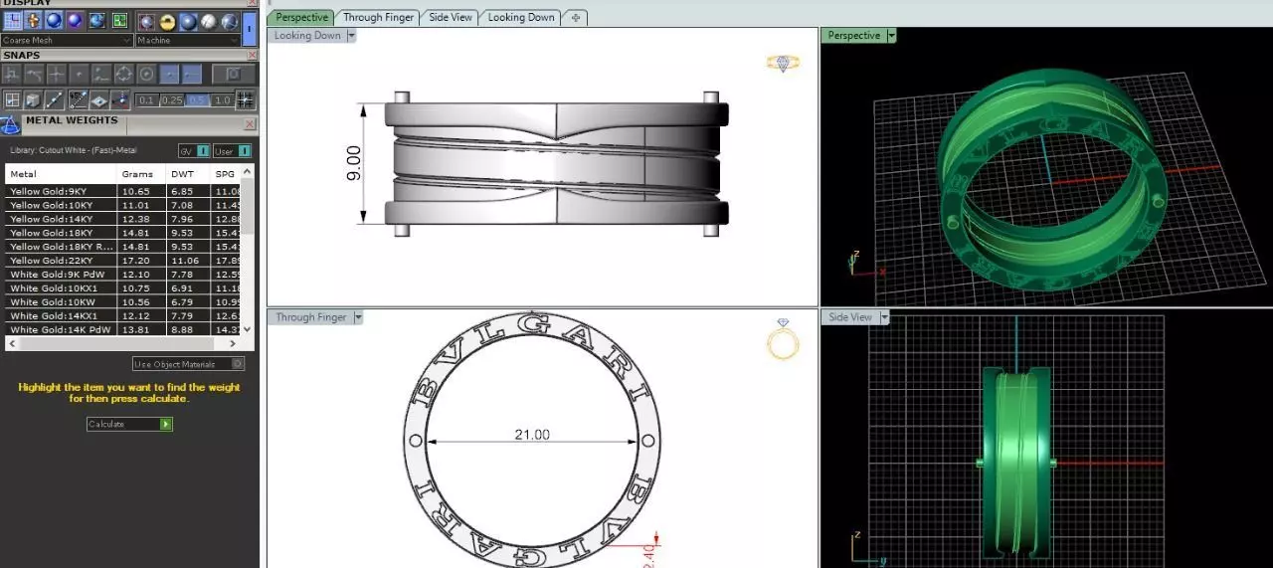Select the White Gold:9K PdW row
This screenshot has height=568, width=1273.
[123, 274]
